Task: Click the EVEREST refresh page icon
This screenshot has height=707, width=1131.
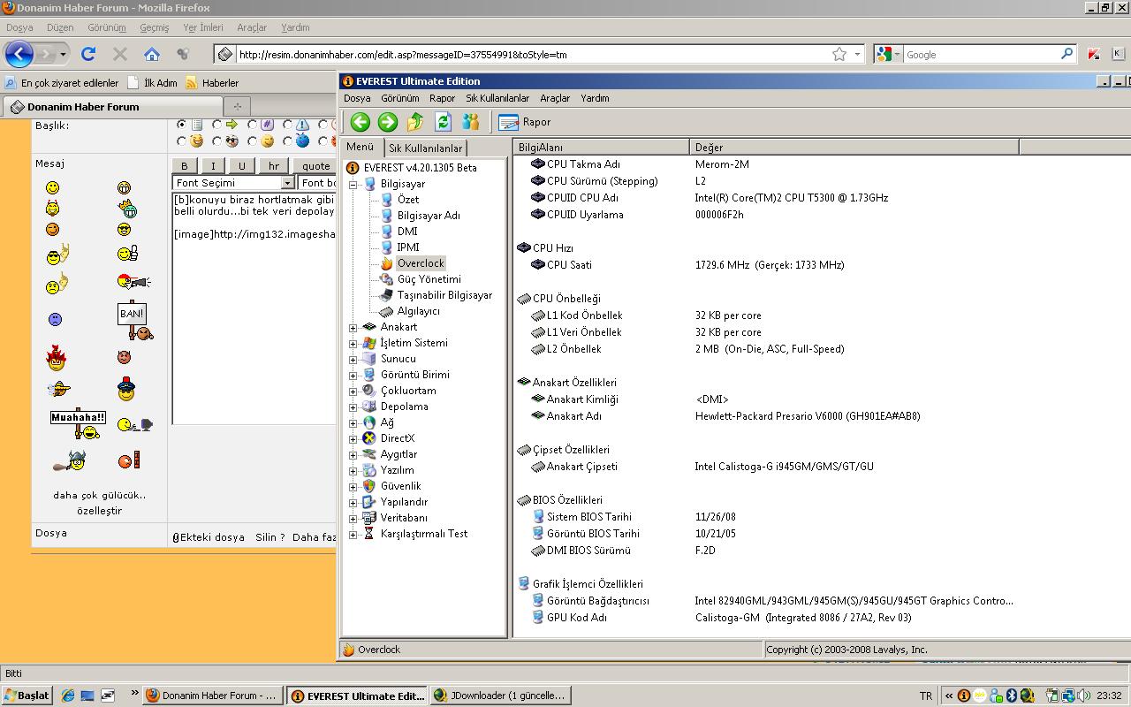Action: tap(443, 122)
